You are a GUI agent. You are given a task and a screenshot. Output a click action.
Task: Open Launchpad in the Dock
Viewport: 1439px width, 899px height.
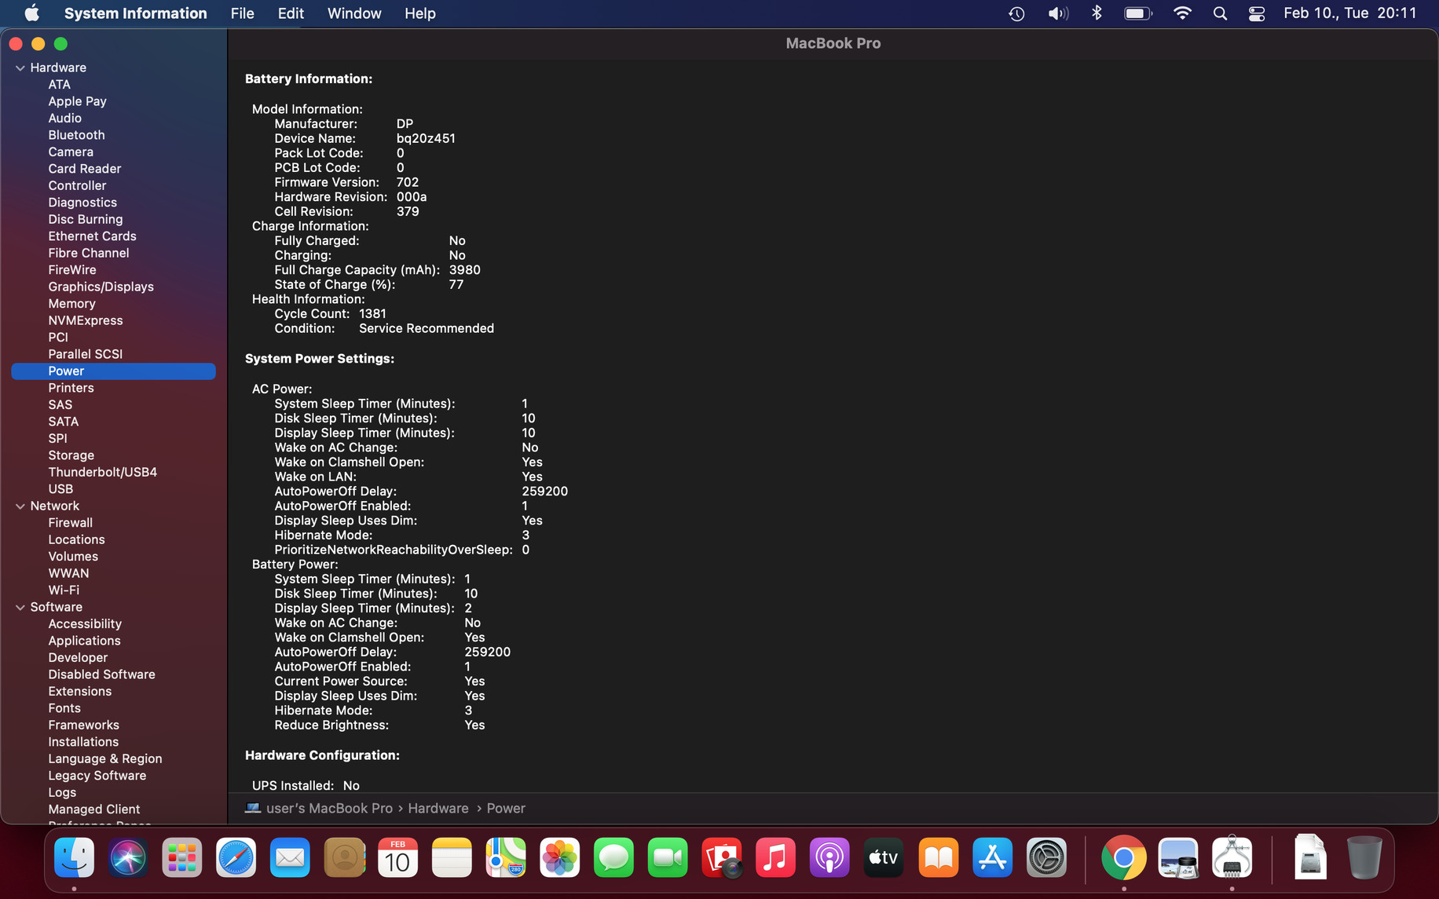click(x=182, y=857)
